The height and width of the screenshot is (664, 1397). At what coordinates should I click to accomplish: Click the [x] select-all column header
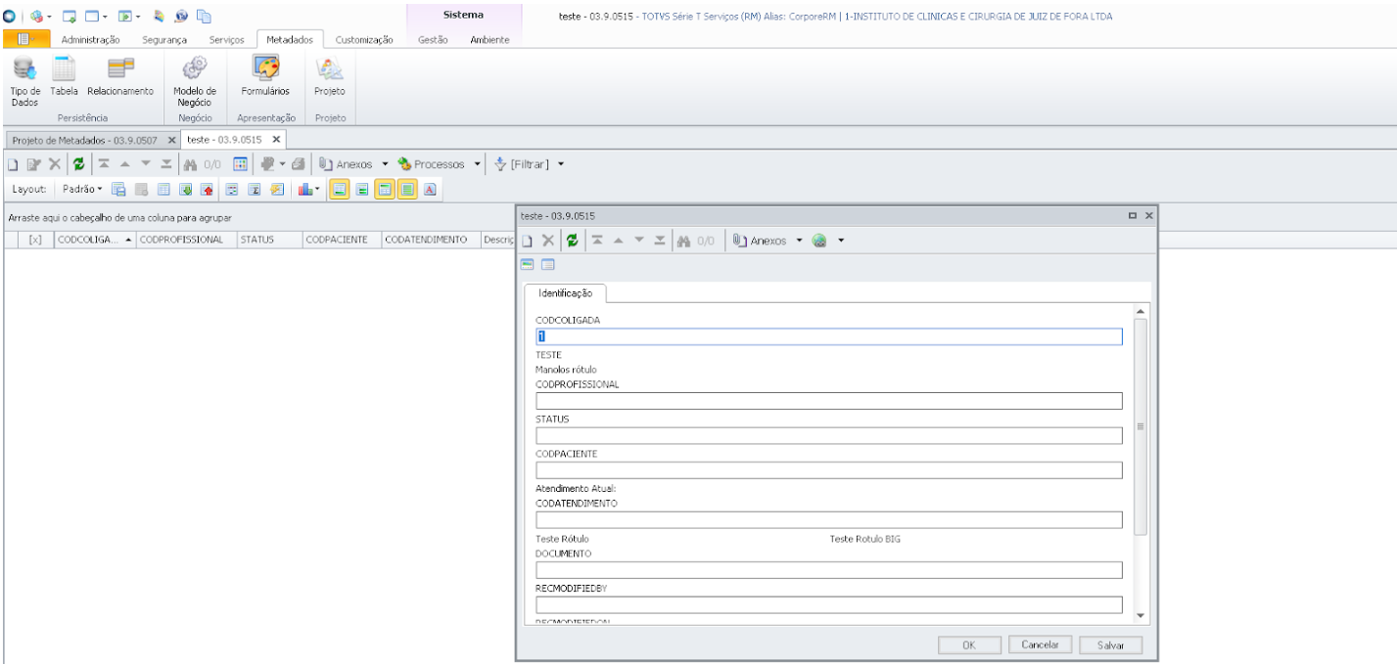[x=35, y=240]
